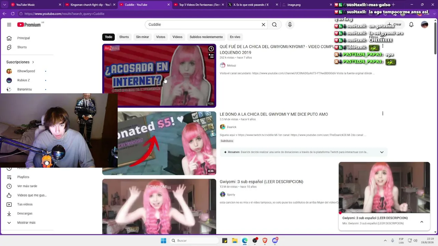
Task: Open IShowSpeed subscription channel
Action: click(27, 71)
